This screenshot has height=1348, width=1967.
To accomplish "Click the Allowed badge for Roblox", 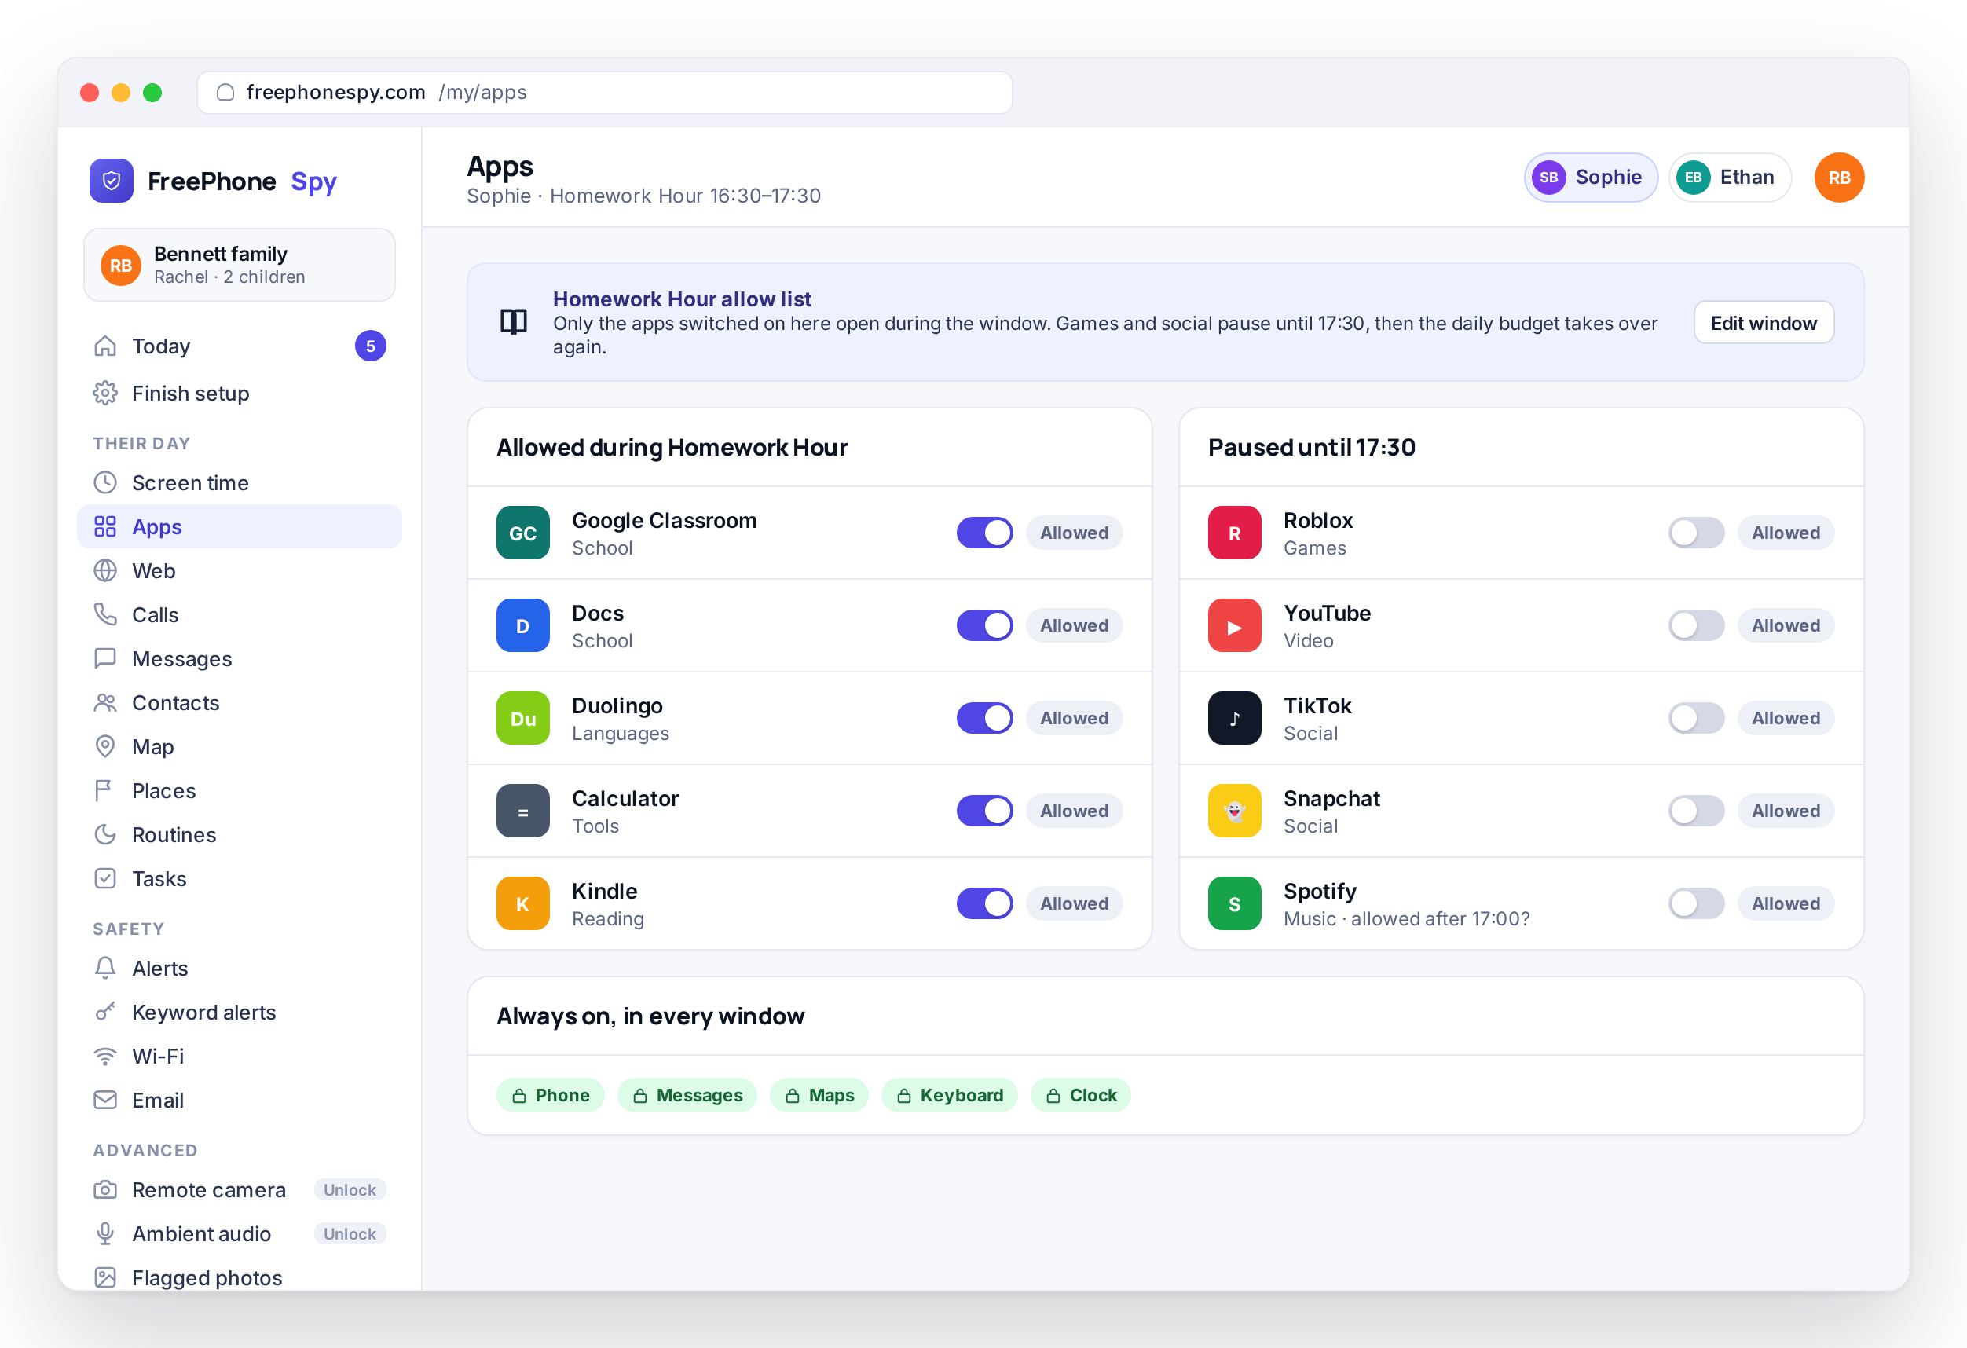I will pos(1786,533).
